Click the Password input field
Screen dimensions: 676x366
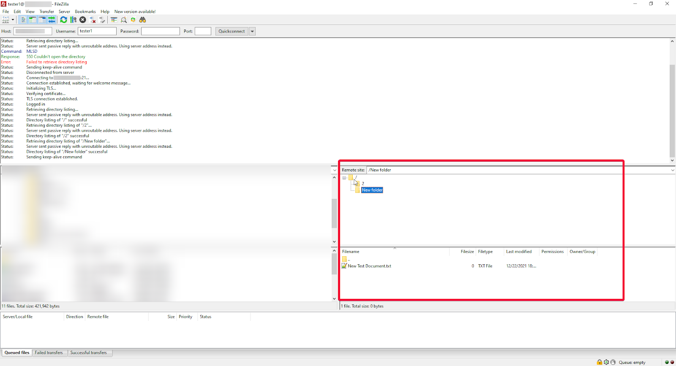click(161, 31)
